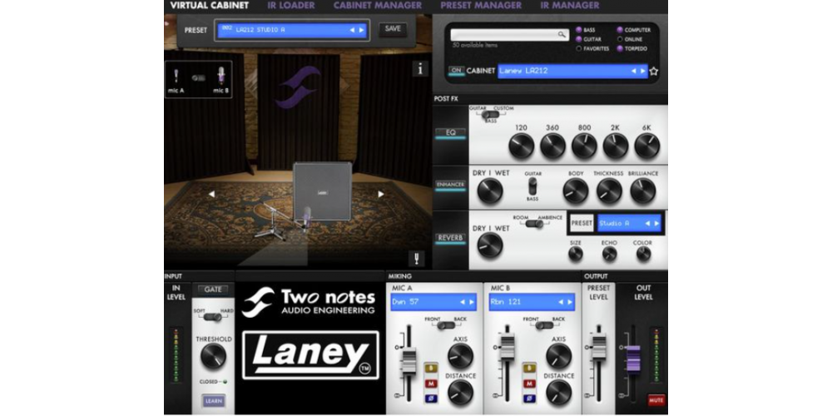The image size is (832, 416).
Task: Click the THICKNESS knob
Action: click(x=609, y=191)
